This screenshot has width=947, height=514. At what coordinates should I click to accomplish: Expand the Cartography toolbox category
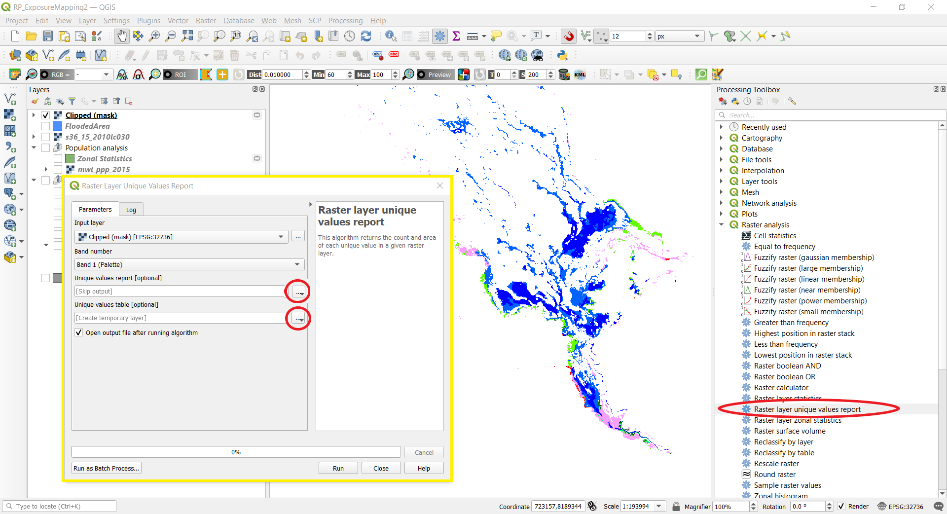click(722, 138)
